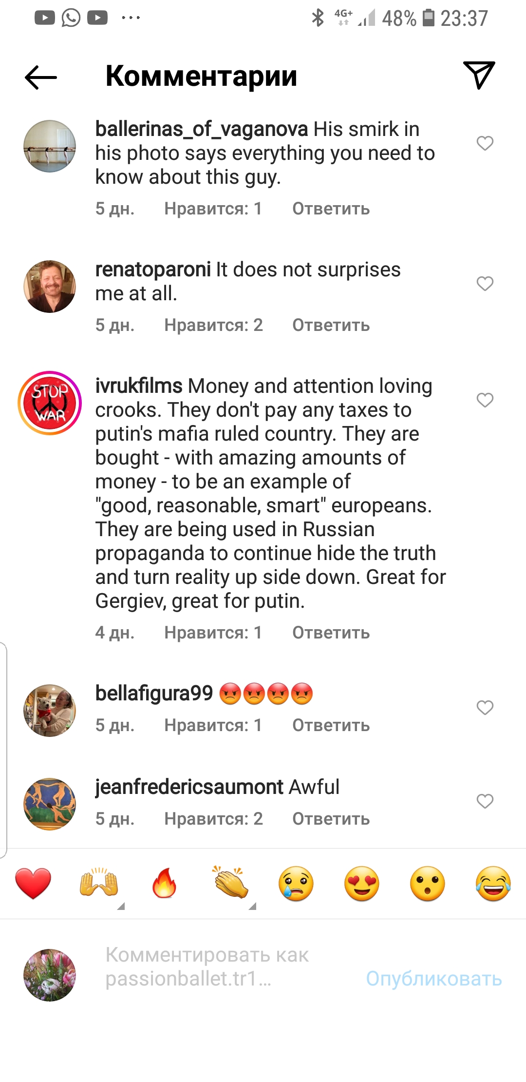This screenshot has width=526, height=1082.
Task: Like renatoparoni's comment with heart
Action: (485, 283)
